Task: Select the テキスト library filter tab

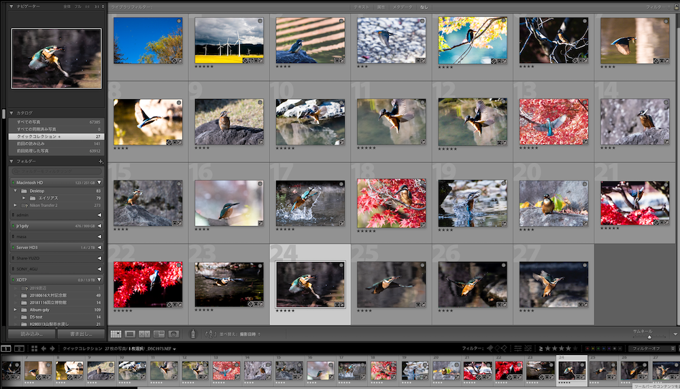Action: pyautogui.click(x=362, y=6)
